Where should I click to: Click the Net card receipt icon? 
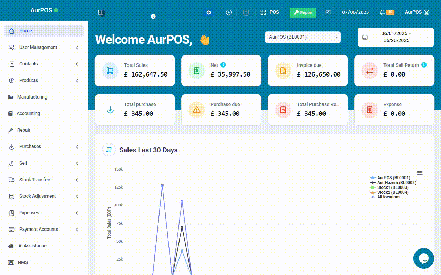[x=197, y=71]
